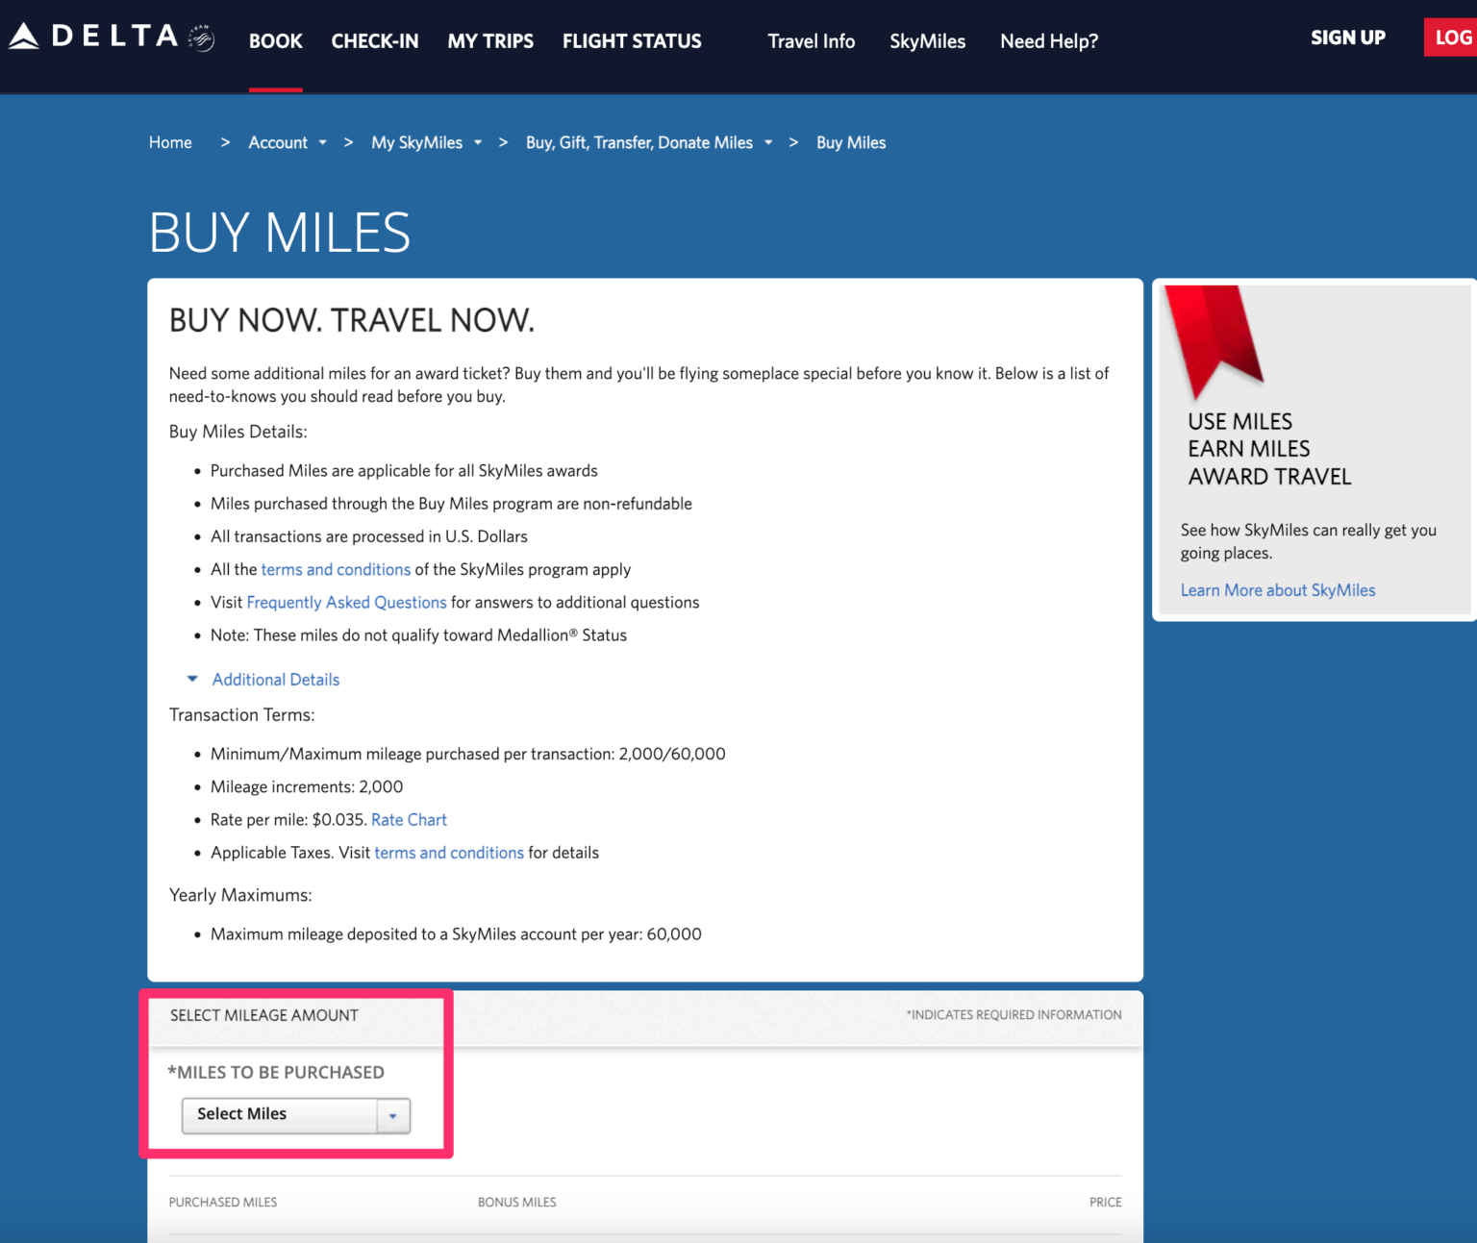
Task: Expand the My SkyMiles breadcrumb dropdown
Action: (479, 142)
